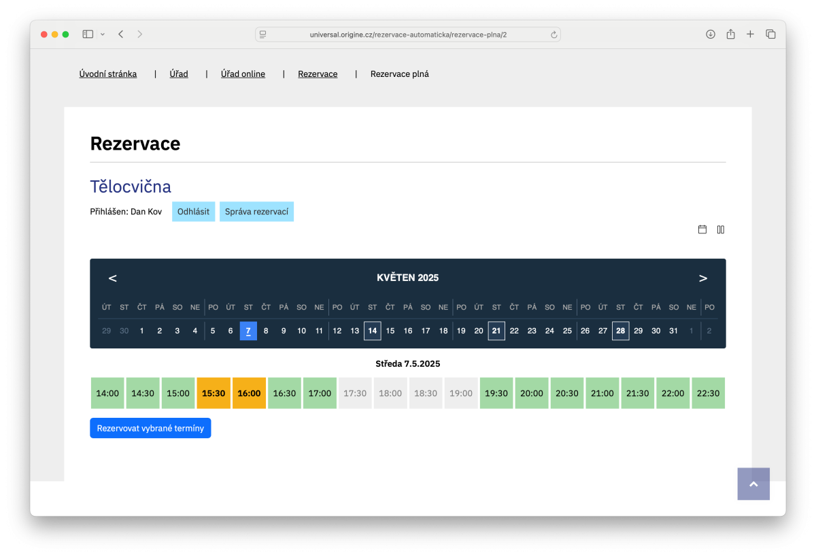Open Úřad online from the breadcrumb menu

(x=243, y=73)
